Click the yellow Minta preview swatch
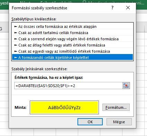The width and height of the screenshot is (147, 136). click(x=64, y=107)
